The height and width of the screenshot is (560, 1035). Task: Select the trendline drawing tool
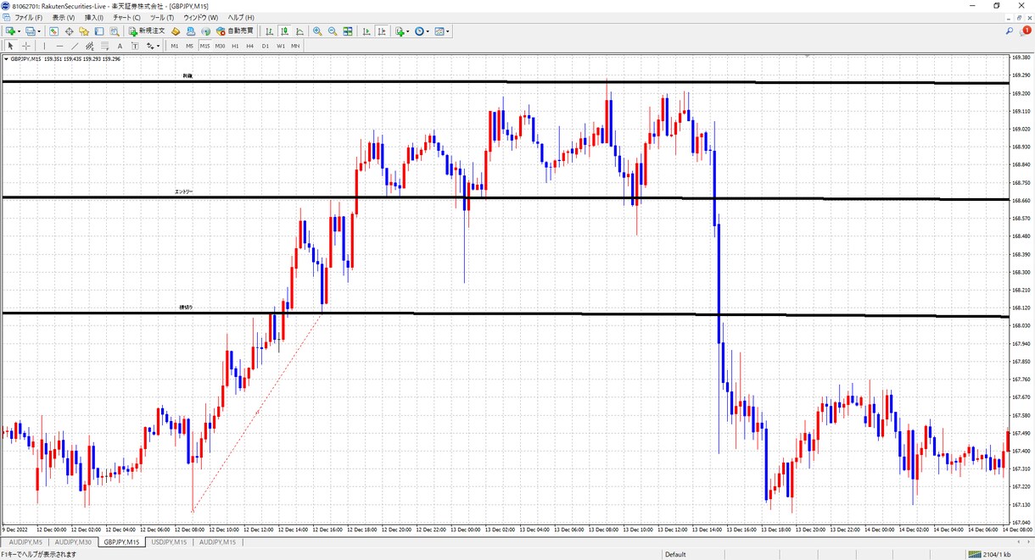point(75,46)
